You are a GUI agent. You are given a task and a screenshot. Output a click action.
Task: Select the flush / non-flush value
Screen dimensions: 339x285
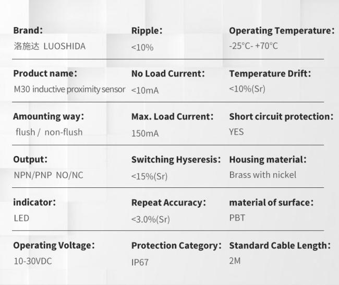pyautogui.click(x=49, y=132)
